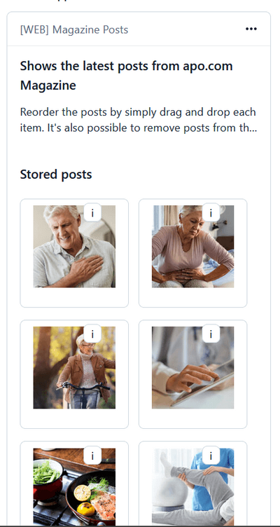Click the Stored posts heading

coord(56,174)
